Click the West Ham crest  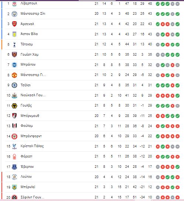coord(14,55)
